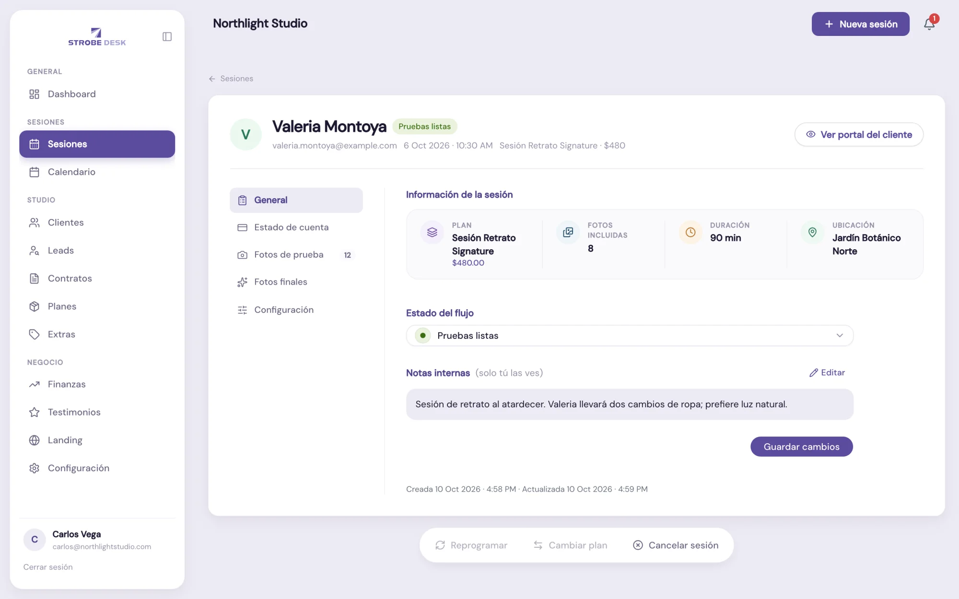Viewport: 959px width, 599px height.
Task: Switch to Estado de cuenta tab
Action: 296,228
